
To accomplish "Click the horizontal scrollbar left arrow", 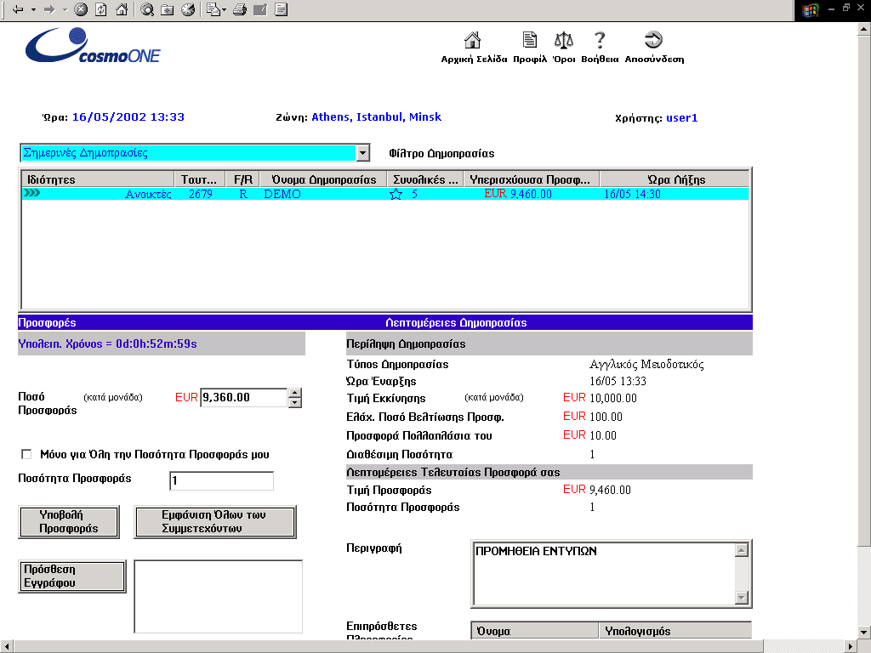I will click(6, 646).
